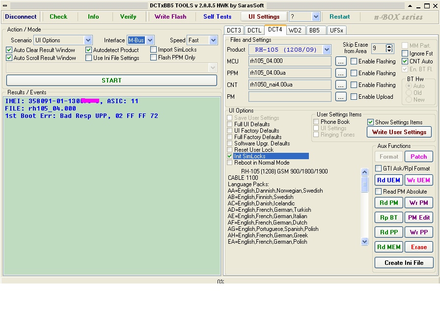
Task: Click Write Flash in the toolbar
Action: [x=170, y=17]
